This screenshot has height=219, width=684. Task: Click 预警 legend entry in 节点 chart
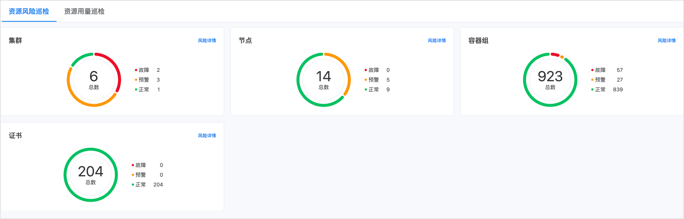click(373, 80)
